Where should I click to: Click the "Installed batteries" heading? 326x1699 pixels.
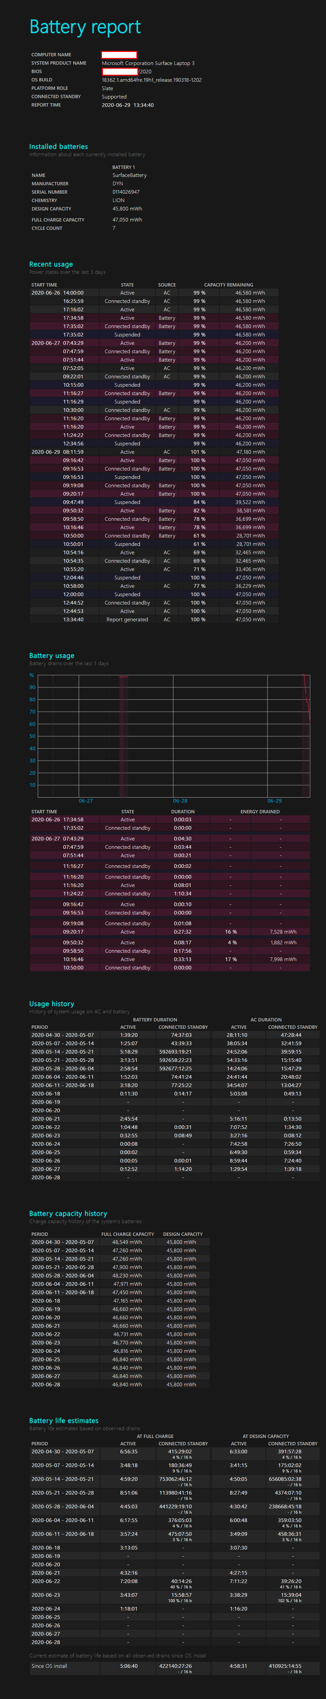coord(59,146)
